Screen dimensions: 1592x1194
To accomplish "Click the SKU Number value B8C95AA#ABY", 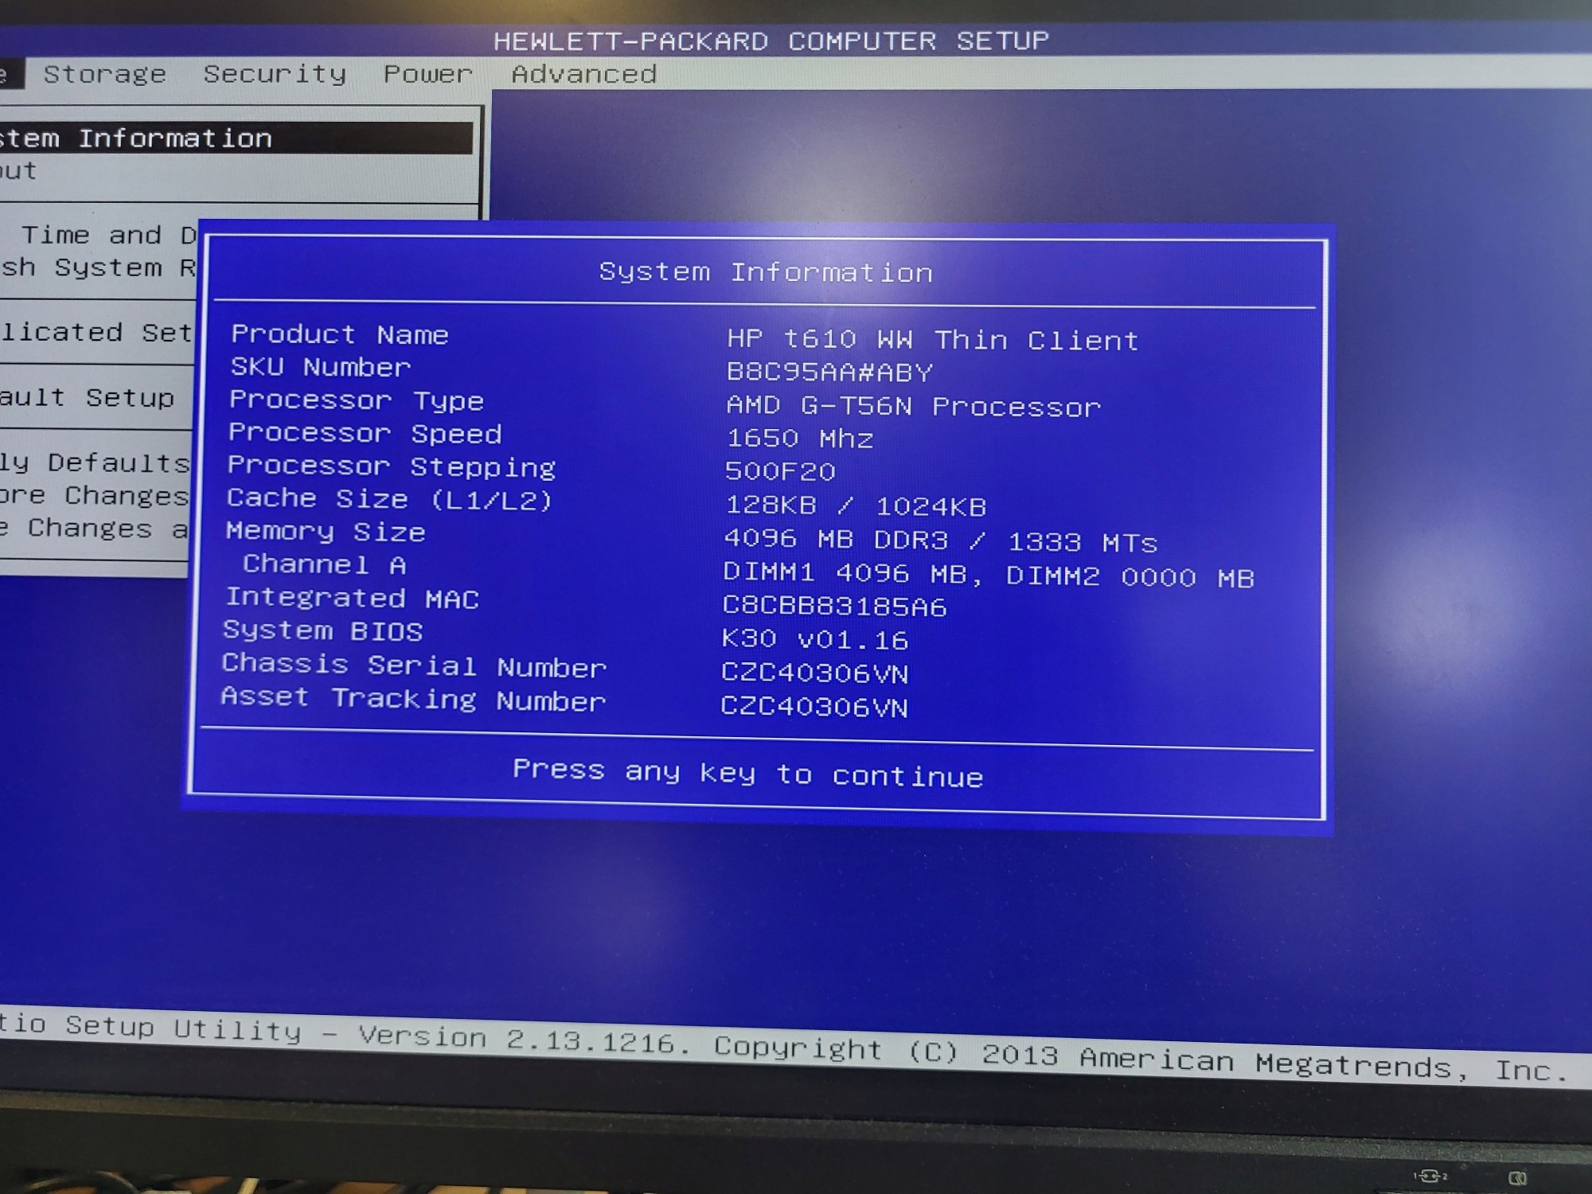I will point(829,373).
